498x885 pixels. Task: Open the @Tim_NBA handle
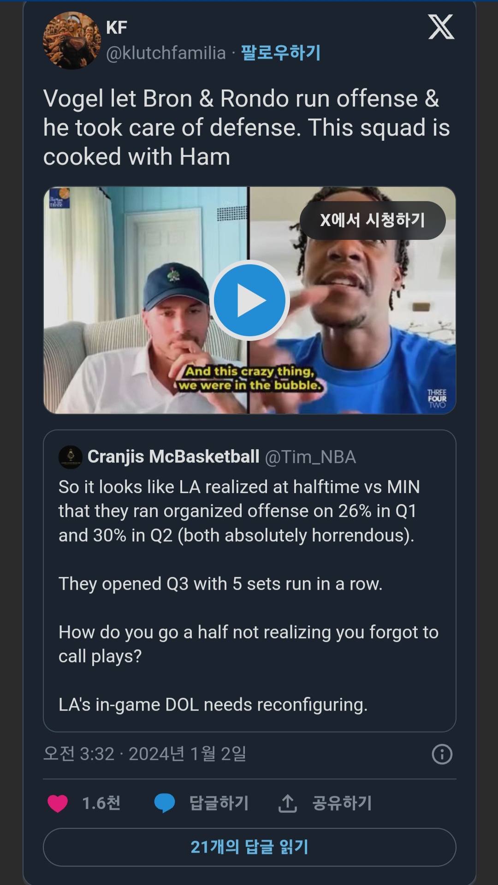(x=310, y=457)
